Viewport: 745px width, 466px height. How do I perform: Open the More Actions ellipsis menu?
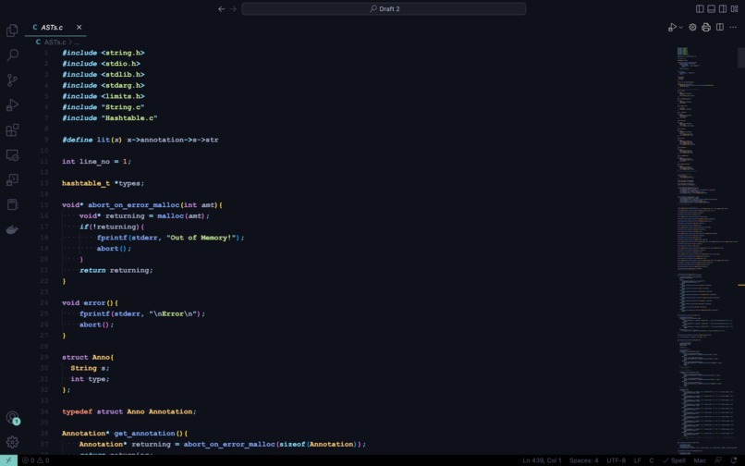point(733,28)
